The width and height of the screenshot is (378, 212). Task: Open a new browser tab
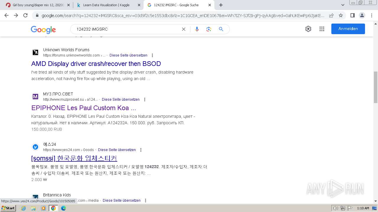221,5
